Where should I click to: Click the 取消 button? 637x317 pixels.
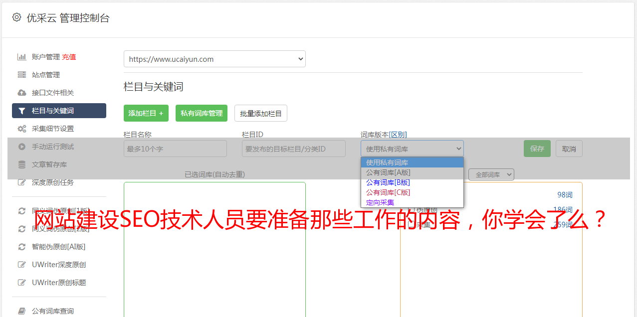tap(569, 149)
